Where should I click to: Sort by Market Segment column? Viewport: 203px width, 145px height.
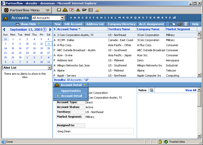(x=178, y=29)
